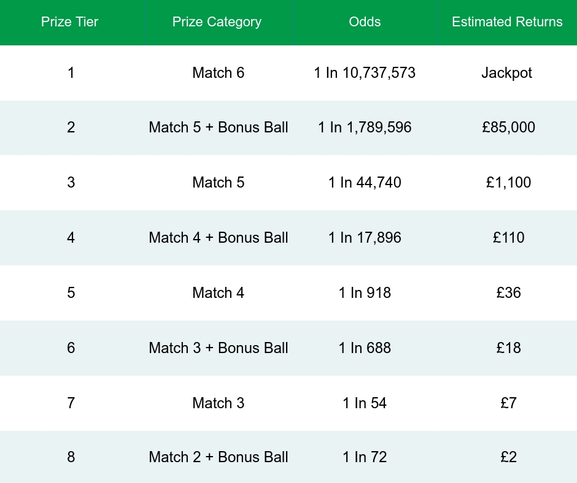
Task: Click odds value 1 In 918
Action: [365, 293]
